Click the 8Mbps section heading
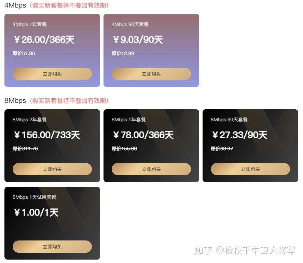 click(15, 100)
